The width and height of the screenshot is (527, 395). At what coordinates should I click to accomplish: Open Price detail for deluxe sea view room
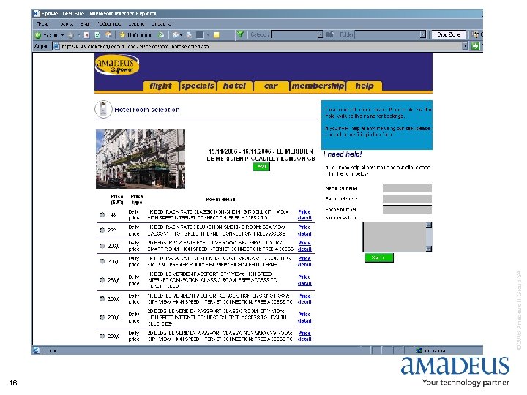(304, 230)
